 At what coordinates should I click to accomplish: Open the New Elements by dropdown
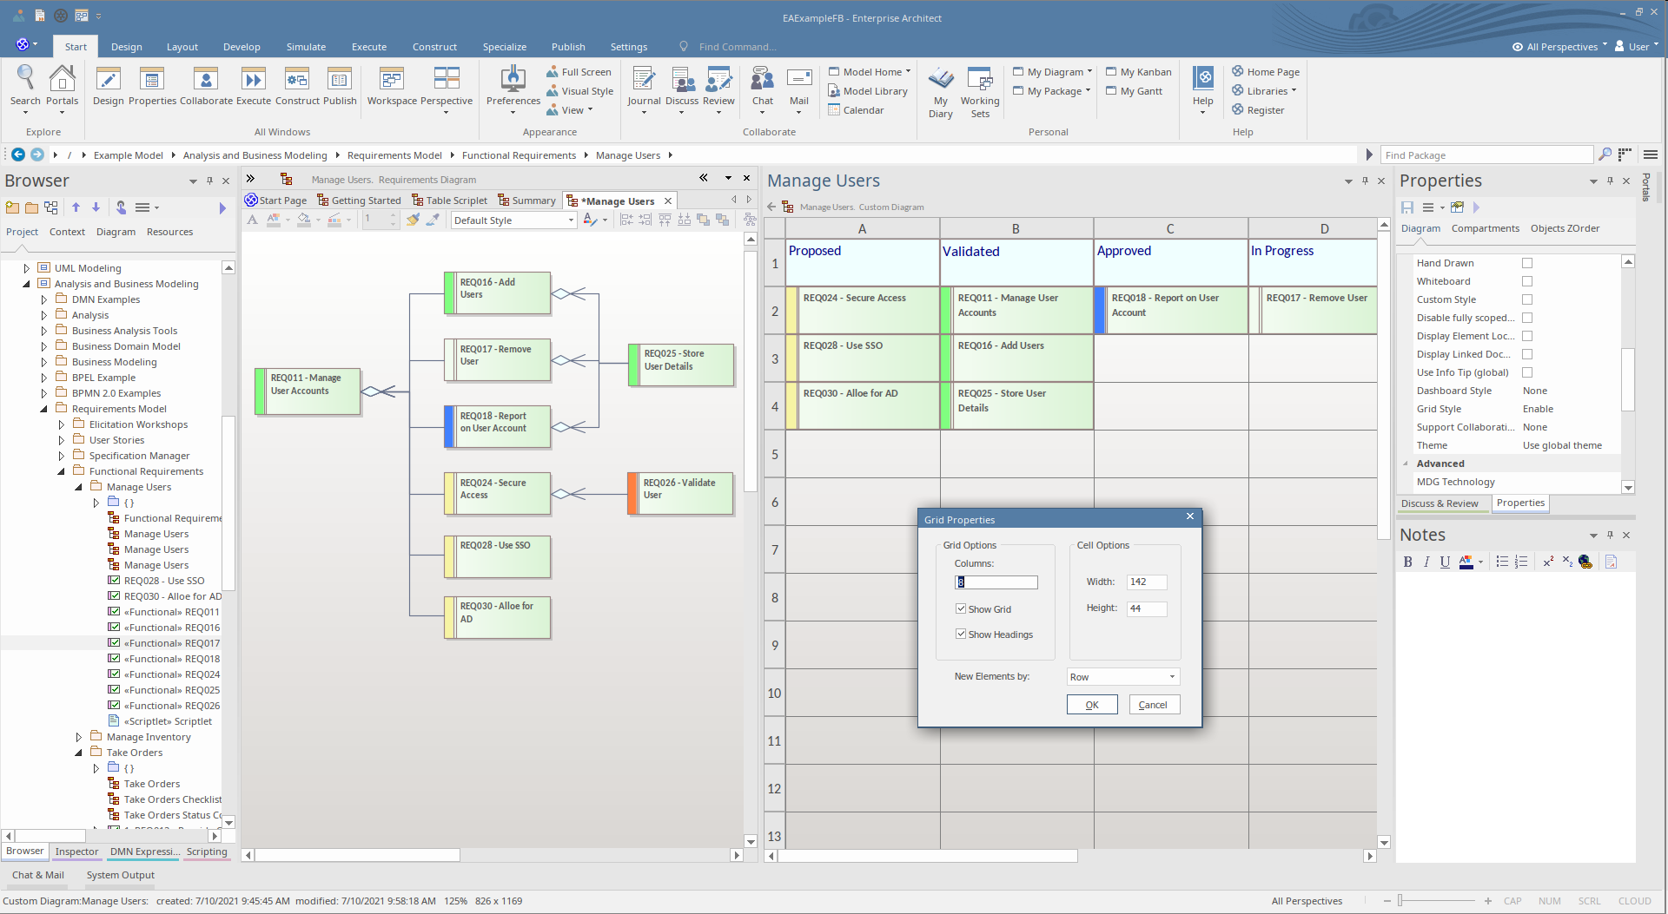coord(1122,677)
